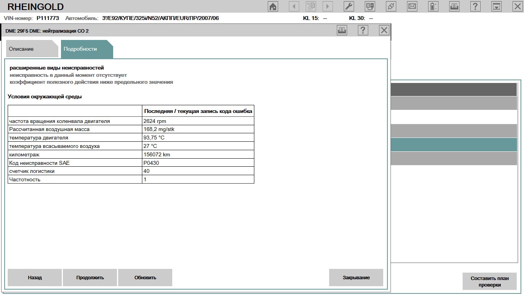The height and width of the screenshot is (295, 524).
Task: Click the KL 15 status indicator
Action: tap(315, 18)
